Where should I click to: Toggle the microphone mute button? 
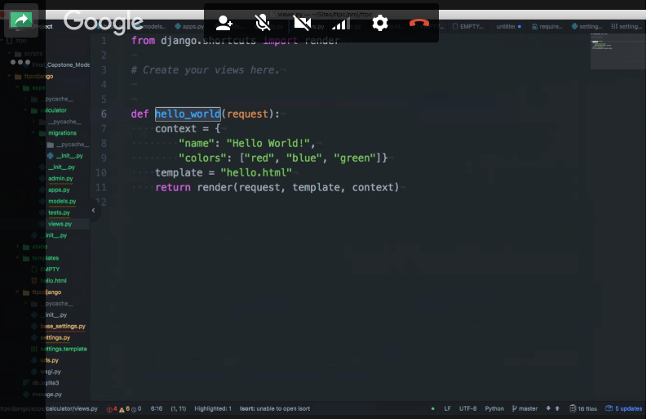pyautogui.click(x=263, y=23)
